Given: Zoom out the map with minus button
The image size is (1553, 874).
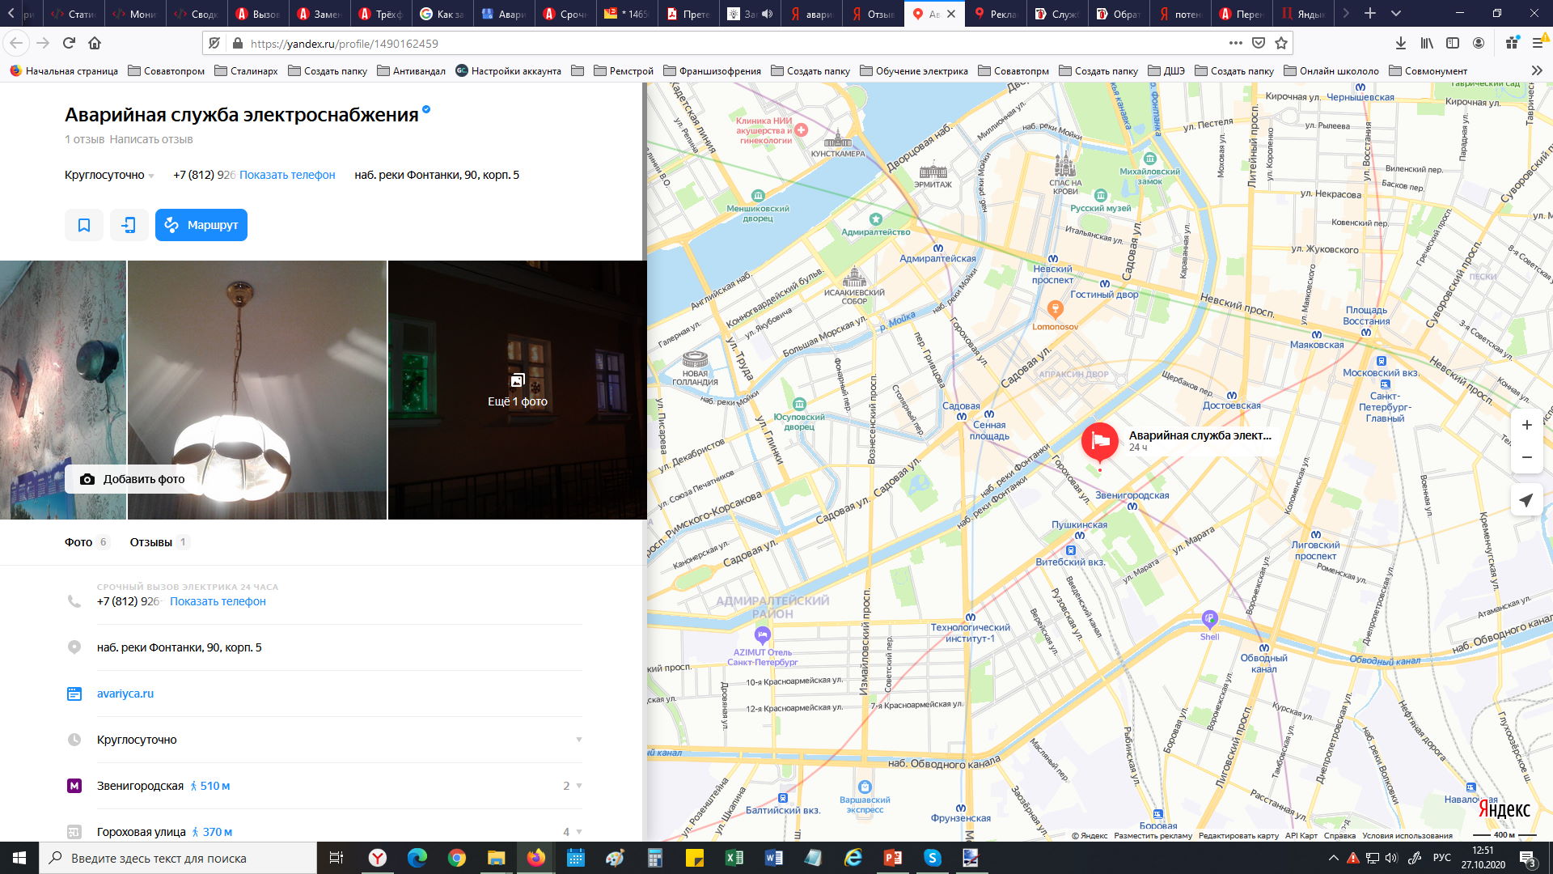Looking at the screenshot, I should click(x=1526, y=457).
